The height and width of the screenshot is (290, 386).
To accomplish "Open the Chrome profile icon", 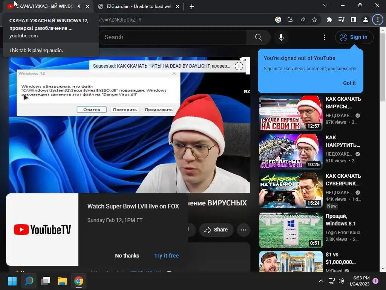I will pos(366,20).
